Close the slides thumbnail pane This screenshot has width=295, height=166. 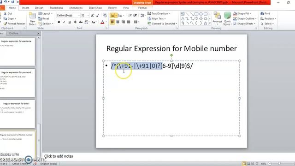tap(38, 34)
